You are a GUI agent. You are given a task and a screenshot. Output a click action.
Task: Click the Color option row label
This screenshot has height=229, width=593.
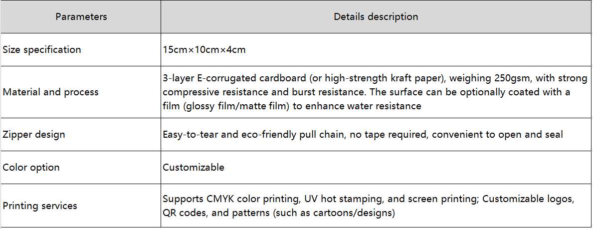coord(31,168)
